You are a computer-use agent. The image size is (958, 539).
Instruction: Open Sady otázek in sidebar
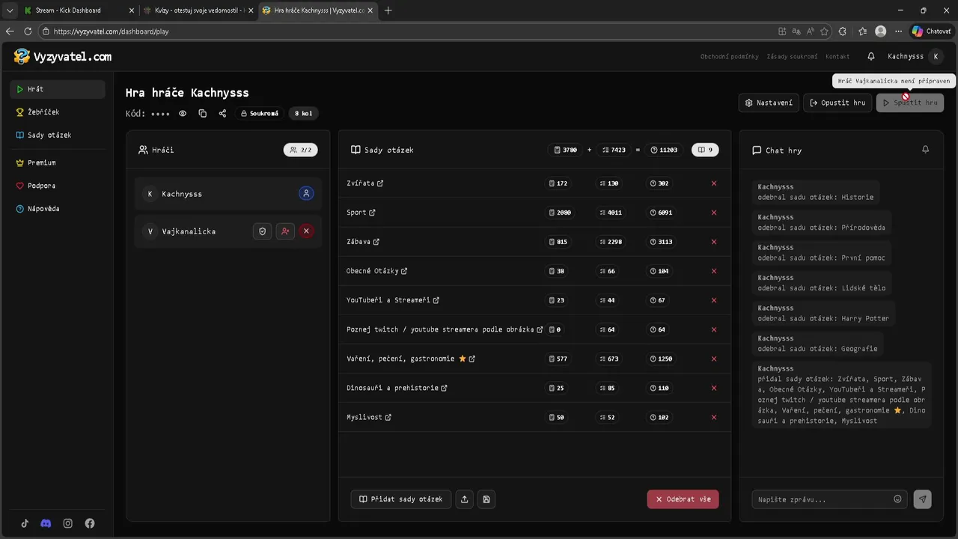coord(58,135)
